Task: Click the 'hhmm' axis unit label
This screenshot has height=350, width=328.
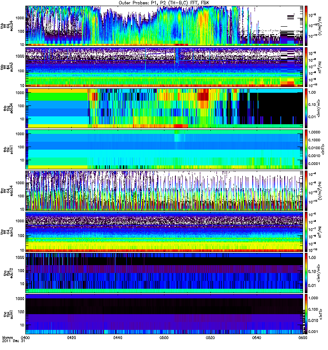Action: click(x=7, y=337)
